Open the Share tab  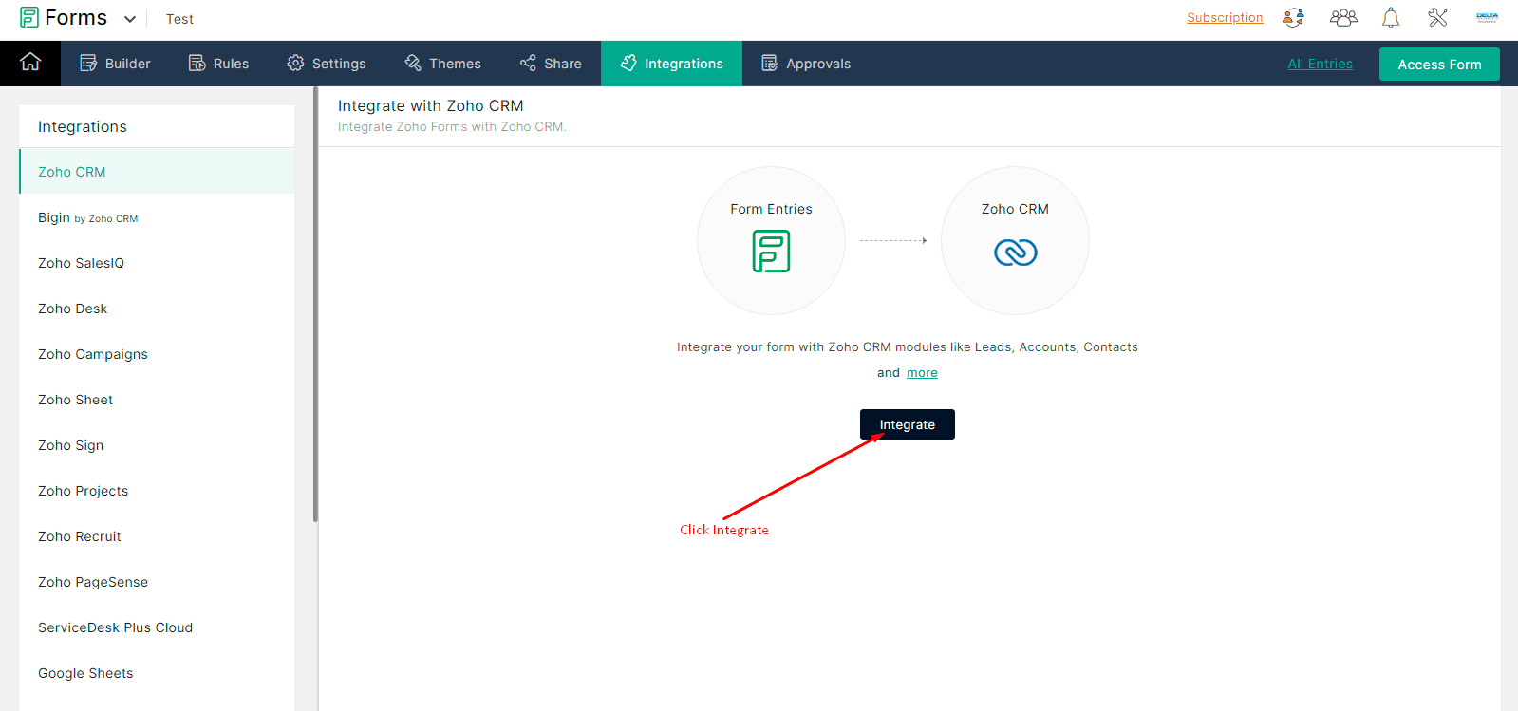click(x=551, y=64)
